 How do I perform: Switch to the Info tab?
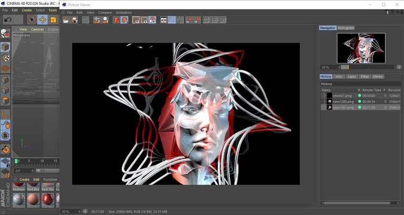click(x=339, y=77)
